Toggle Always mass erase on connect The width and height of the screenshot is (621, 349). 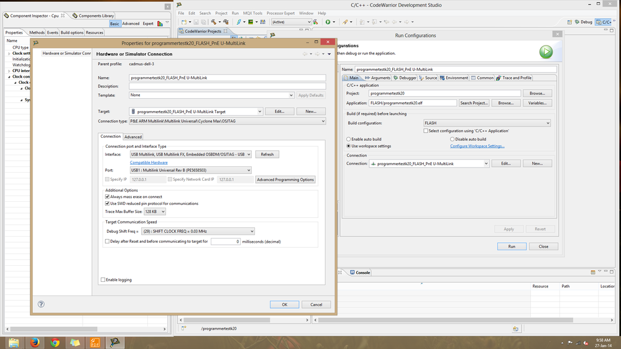pyautogui.click(x=108, y=197)
